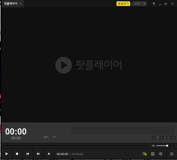Image resolution: width=177 pixels, height=160 pixels.
Task: Toggle shuffle playback mode
Action: (x=173, y=137)
